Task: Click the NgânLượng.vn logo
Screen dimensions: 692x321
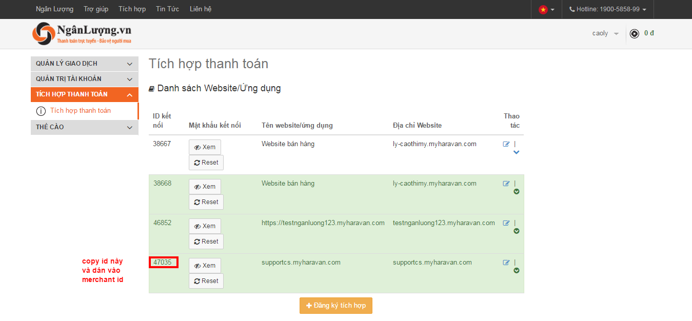Action: pyautogui.click(x=82, y=34)
